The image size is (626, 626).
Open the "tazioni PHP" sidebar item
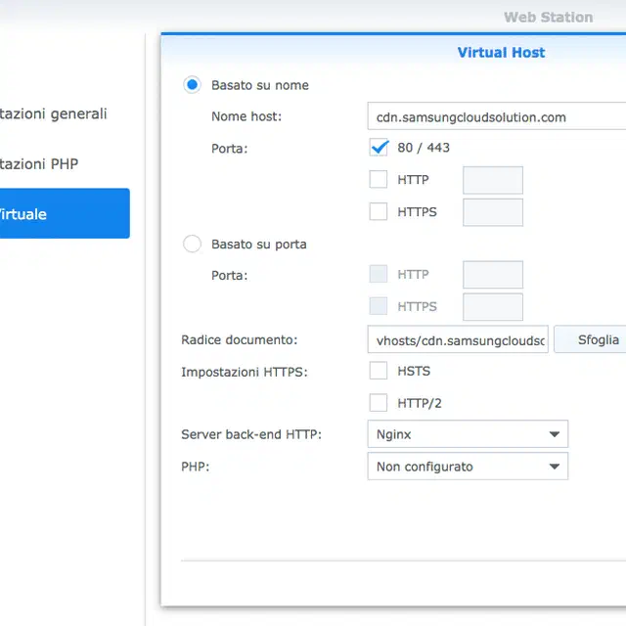click(x=39, y=164)
